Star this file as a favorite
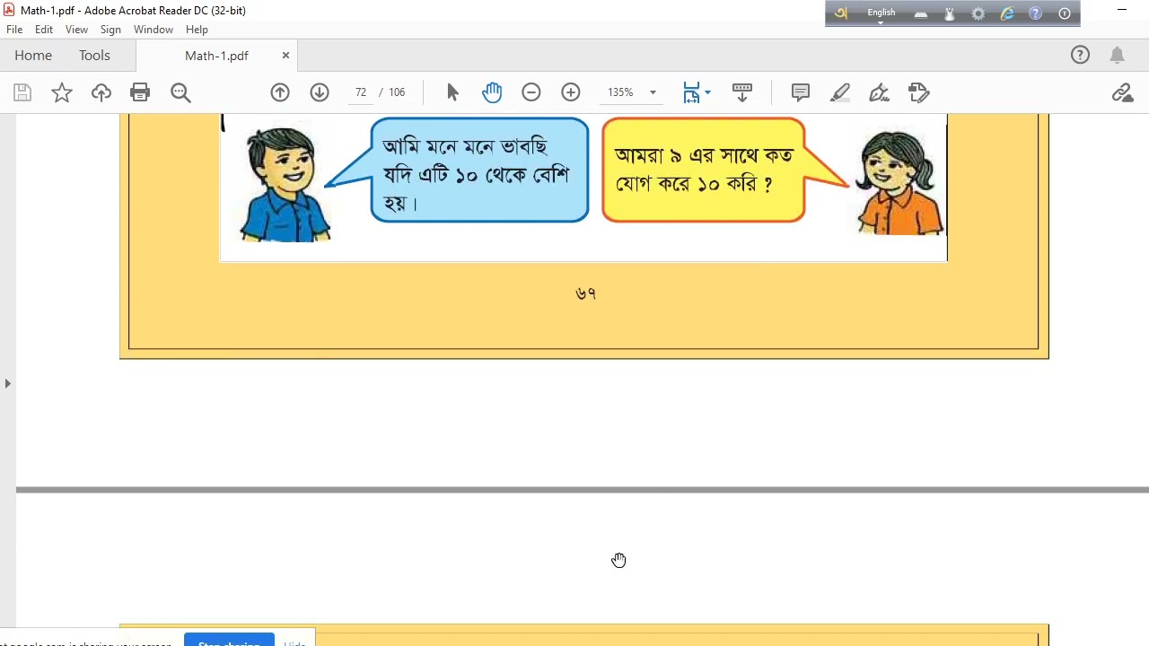1149x646 pixels. [62, 92]
